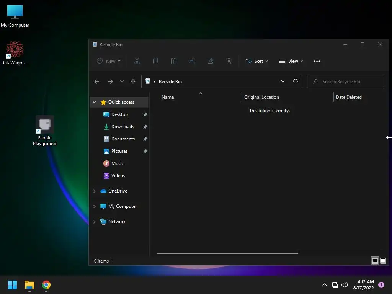Select Desktop in the navigation pane
392x294 pixels.
point(119,114)
